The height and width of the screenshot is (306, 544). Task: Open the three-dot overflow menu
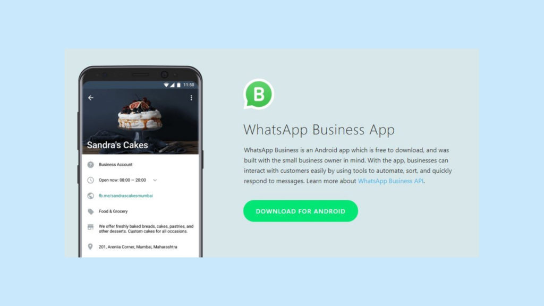191,98
